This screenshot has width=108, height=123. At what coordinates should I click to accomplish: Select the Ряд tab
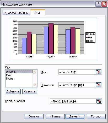37,13
